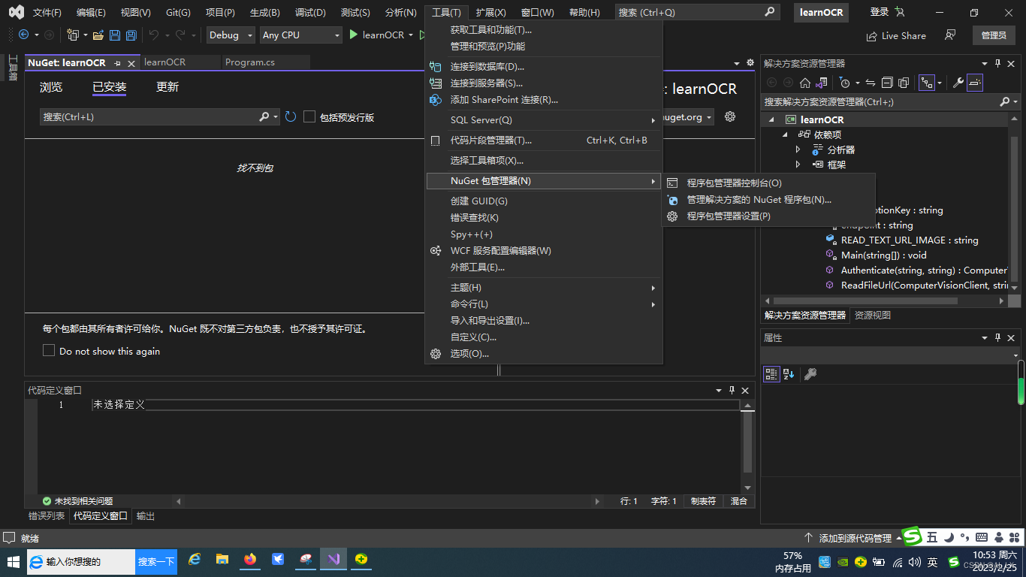Click the feedback icon next to Live Share

(x=951, y=35)
